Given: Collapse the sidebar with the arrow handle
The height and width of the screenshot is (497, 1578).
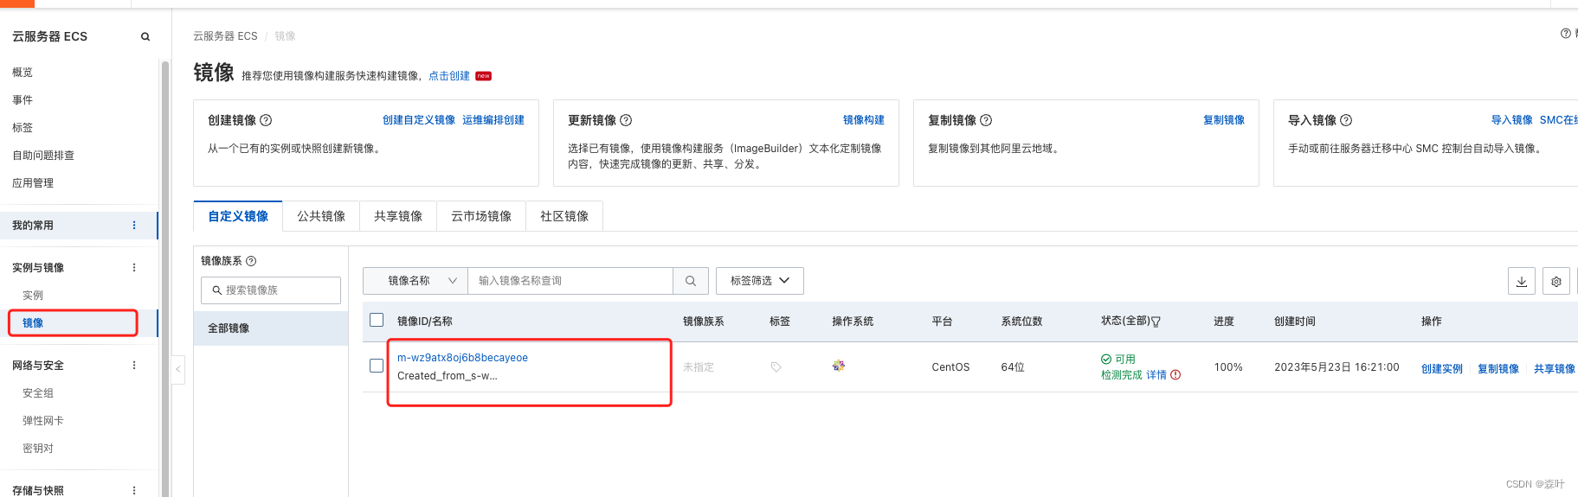Looking at the screenshot, I should [178, 369].
